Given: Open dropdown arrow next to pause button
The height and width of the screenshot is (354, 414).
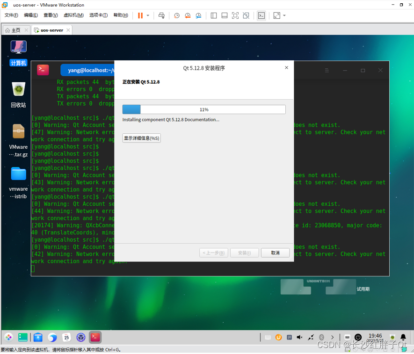Looking at the screenshot, I should (x=148, y=15).
